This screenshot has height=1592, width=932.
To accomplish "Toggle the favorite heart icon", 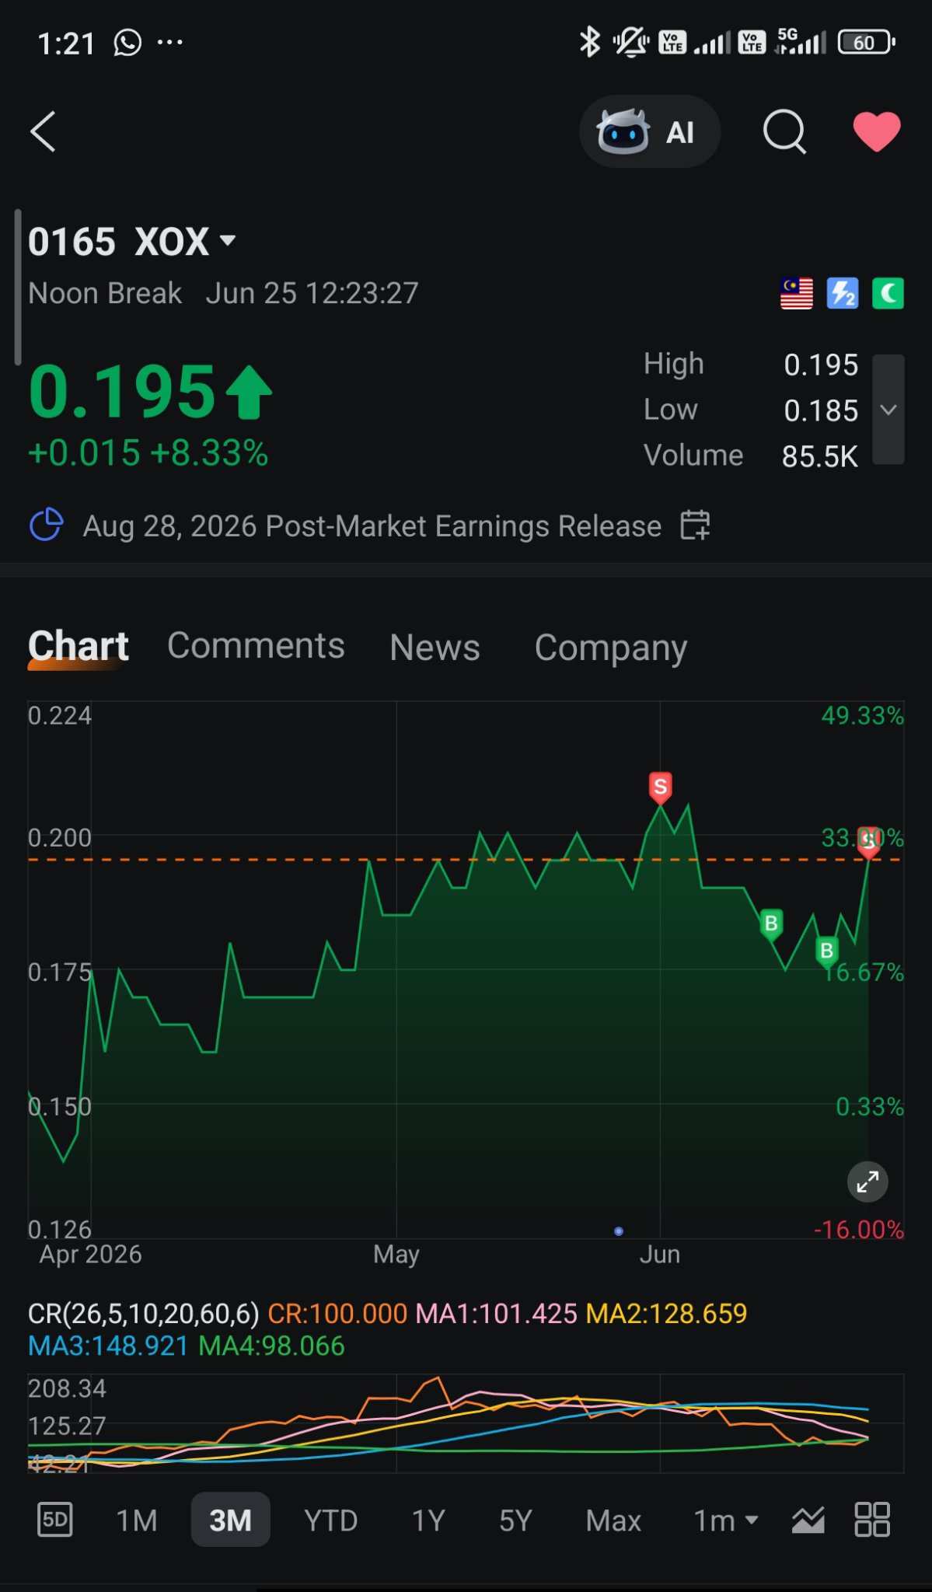I will (x=877, y=131).
